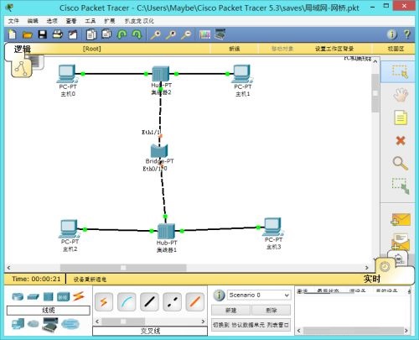
Task: Select the Multiuser Connection category icon
Action: (x=70, y=324)
